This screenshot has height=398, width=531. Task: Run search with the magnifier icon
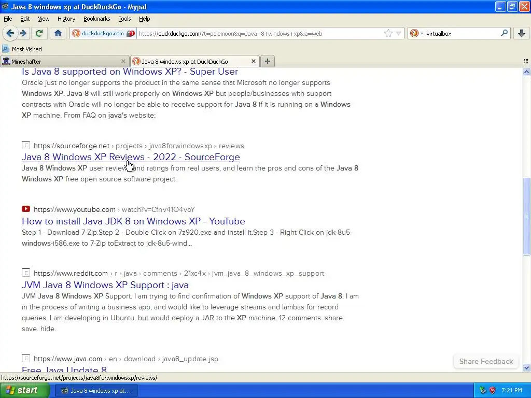pos(504,33)
